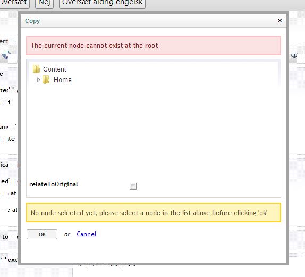Click the globe icon at left edge

(x=6, y=55)
